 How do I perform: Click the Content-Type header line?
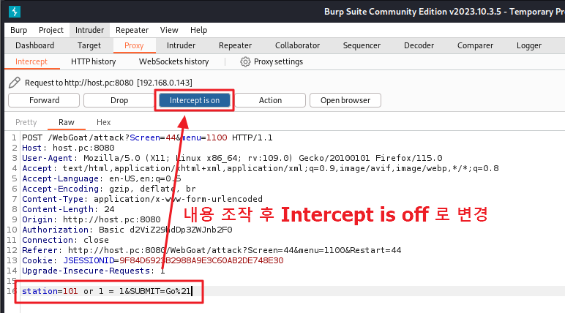pos(142,199)
